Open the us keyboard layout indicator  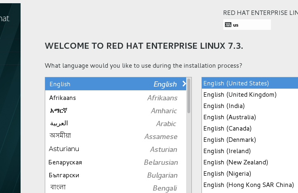click(x=247, y=25)
